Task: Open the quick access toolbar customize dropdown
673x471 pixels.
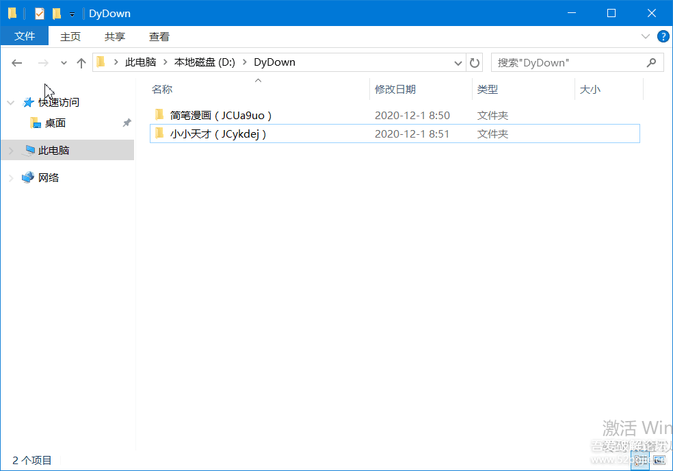Action: pos(72,14)
